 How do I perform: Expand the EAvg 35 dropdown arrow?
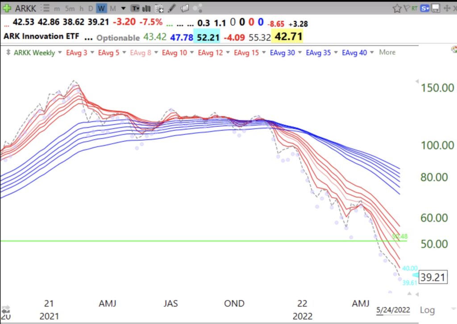pyautogui.click(x=336, y=53)
